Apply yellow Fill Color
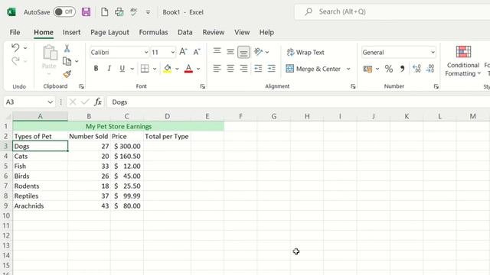Screen dimensions: 490x275 (168, 69)
